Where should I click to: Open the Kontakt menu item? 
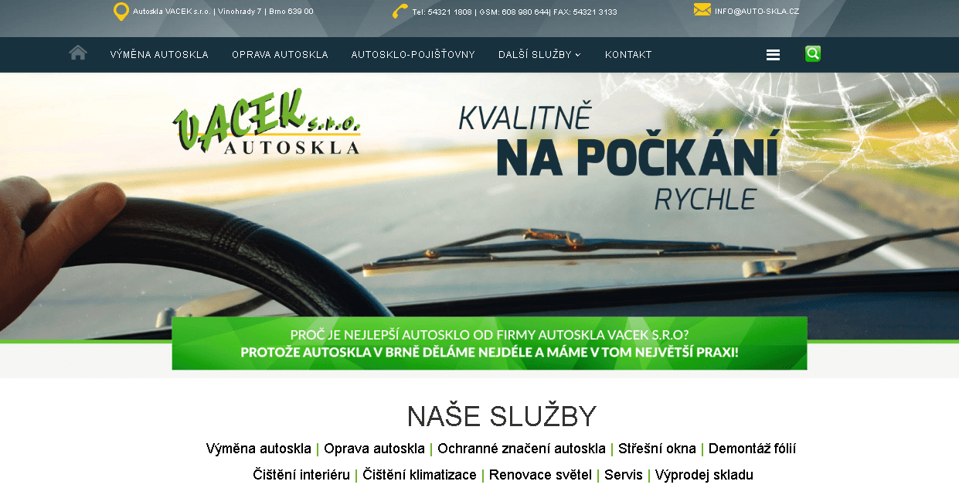pyautogui.click(x=628, y=55)
